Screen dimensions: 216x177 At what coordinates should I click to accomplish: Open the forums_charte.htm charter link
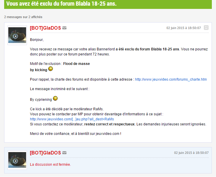[171, 79]
